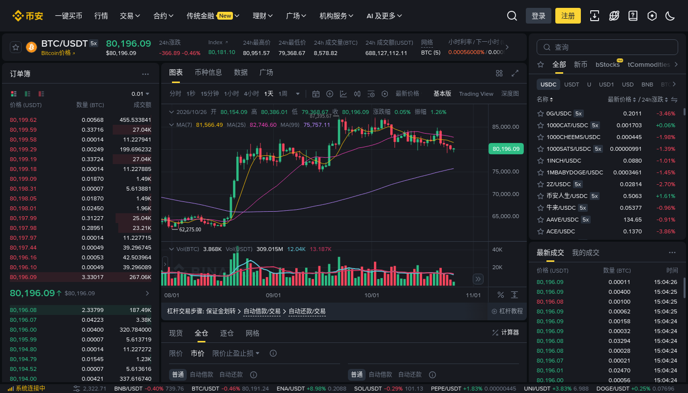
Task: Select the 逐仓 margin tab
Action: coord(227,333)
